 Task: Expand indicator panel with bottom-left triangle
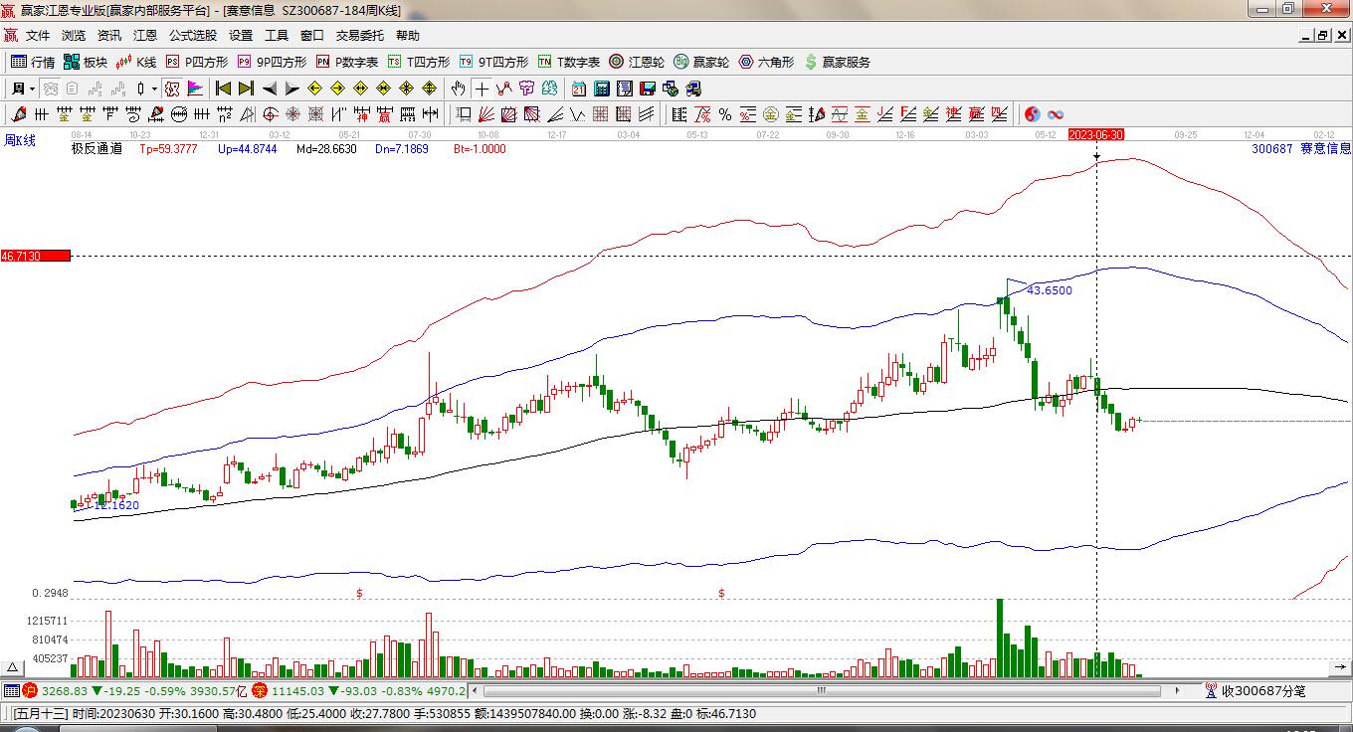pyautogui.click(x=13, y=667)
